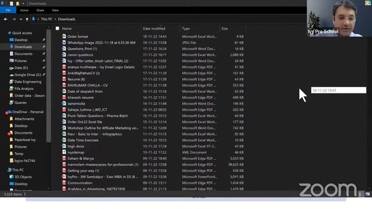The width and height of the screenshot is (372, 209).
Task: Select Navi - Basic to Inter - Infographics
Action: tap(95, 134)
